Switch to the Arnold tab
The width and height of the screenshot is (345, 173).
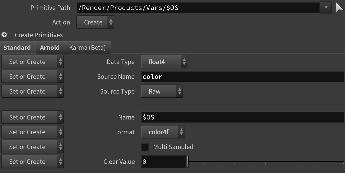coord(50,48)
